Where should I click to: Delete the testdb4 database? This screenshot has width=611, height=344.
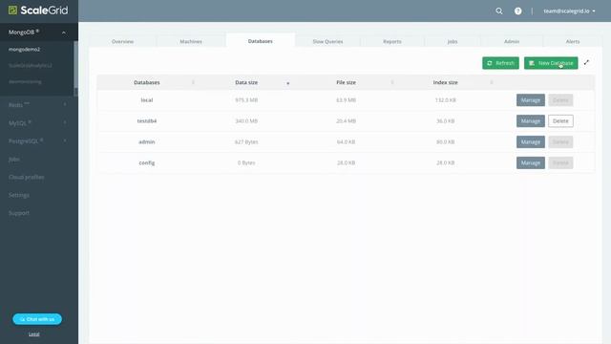(560, 121)
